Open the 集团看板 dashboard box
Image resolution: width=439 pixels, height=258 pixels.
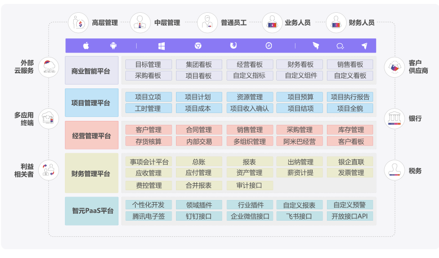pos(199,64)
